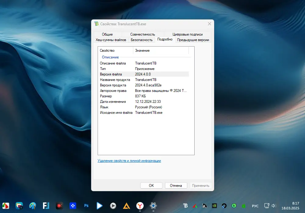Click the value Русский (Россия)
This screenshot has width=305, height=213.
click(x=149, y=107)
